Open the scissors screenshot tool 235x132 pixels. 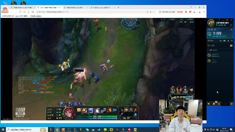(194, 12)
